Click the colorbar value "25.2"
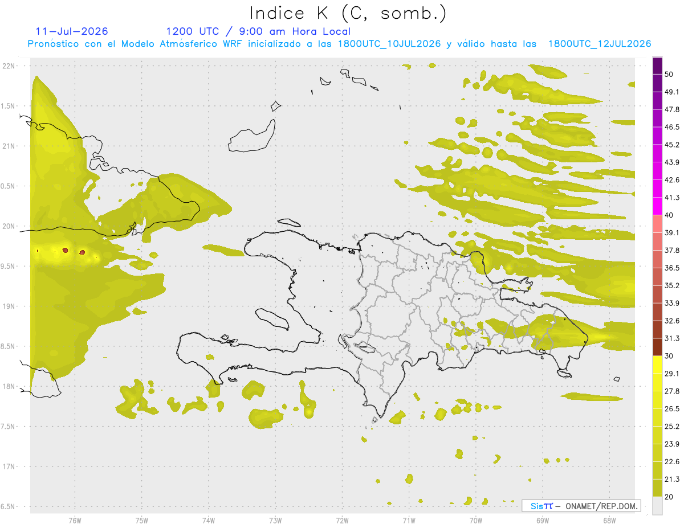 672,427
